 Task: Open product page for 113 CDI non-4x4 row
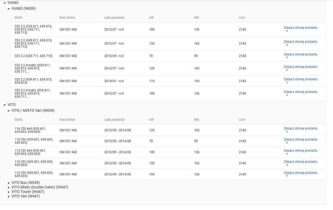coord(300,173)
